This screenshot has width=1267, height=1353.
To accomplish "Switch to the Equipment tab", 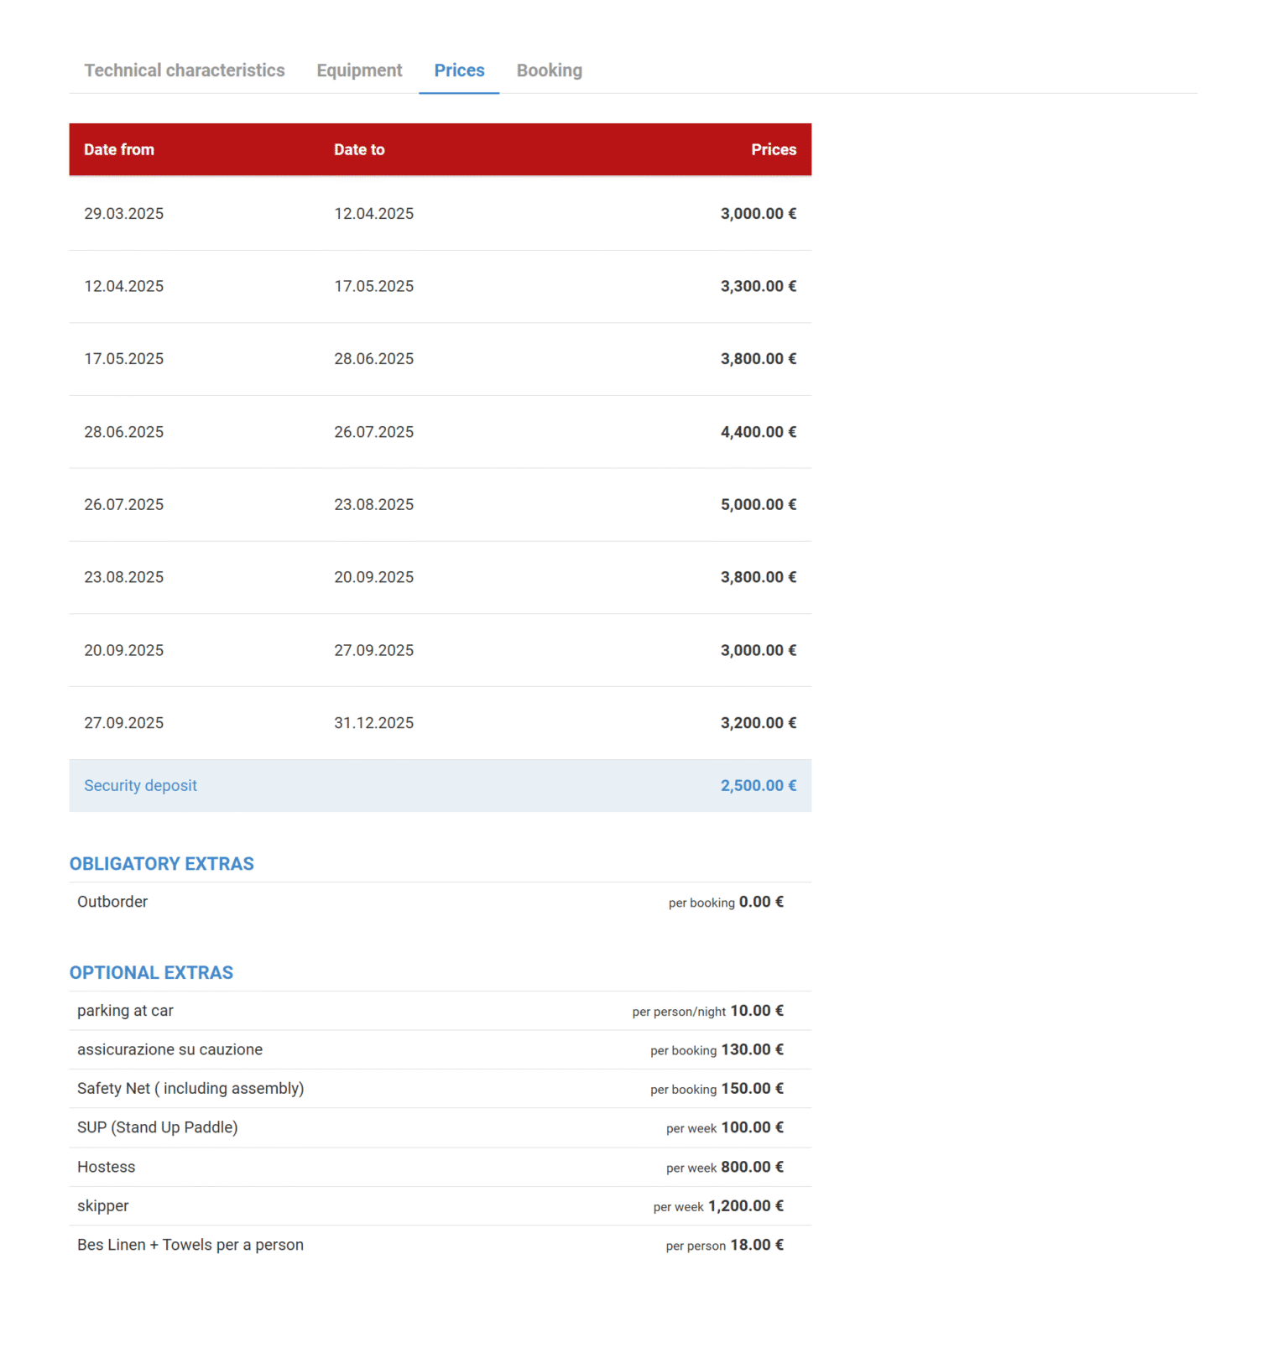I will pyautogui.click(x=359, y=70).
